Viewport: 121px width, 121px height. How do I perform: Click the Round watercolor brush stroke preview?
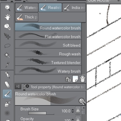[50, 98]
